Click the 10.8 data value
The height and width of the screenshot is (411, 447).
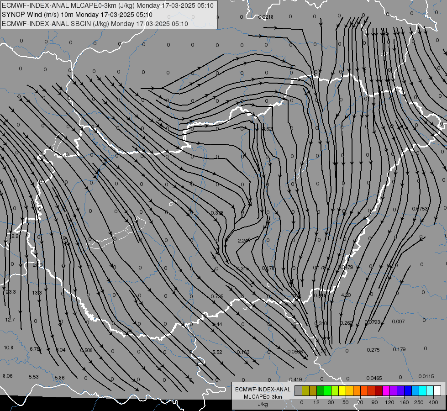(9, 348)
